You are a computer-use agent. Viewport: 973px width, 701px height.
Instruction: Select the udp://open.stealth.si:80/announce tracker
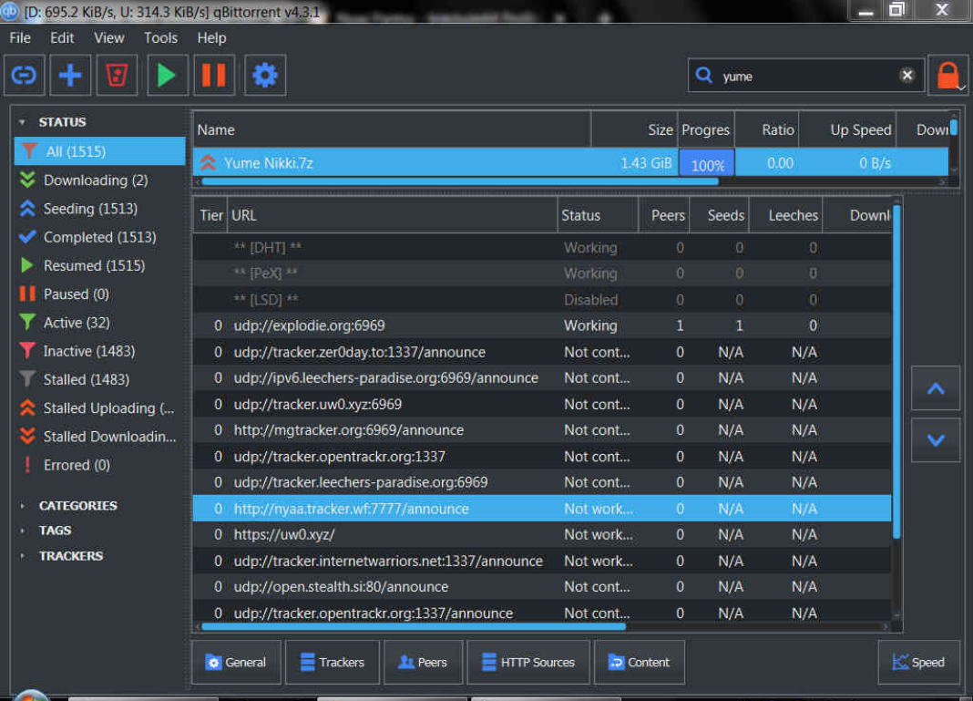click(542, 587)
